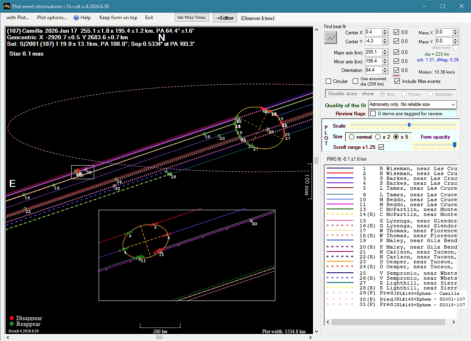Viewport: 471px width, 341px height.
Task: Click the Form opacity slider
Action: pos(435,145)
